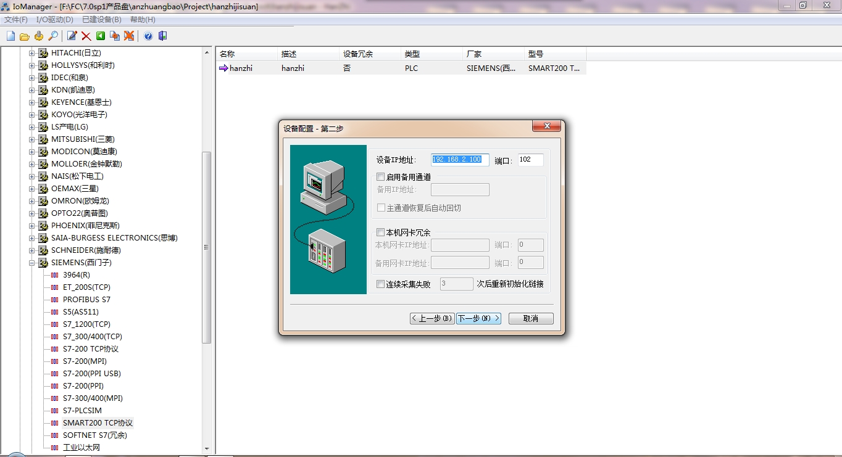Click the copy device toolbar icon
Screen dimensions: 842x457
pos(115,36)
